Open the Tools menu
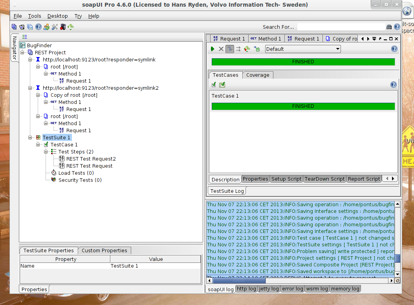 (x=35, y=16)
